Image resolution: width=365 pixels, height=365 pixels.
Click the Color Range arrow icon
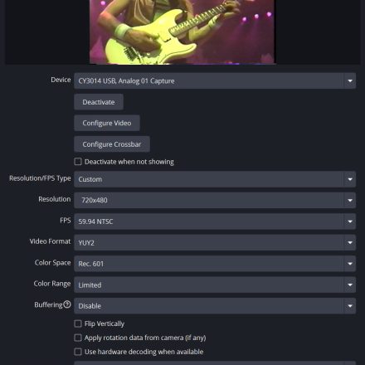click(350, 285)
